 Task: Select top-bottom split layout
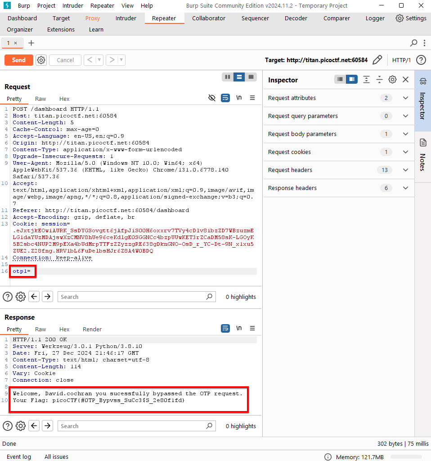tap(239, 77)
